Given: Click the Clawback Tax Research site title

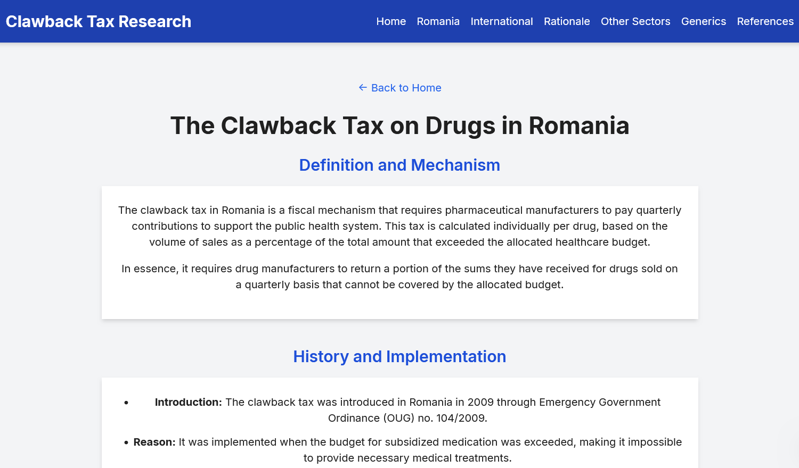Looking at the screenshot, I should tap(99, 21).
